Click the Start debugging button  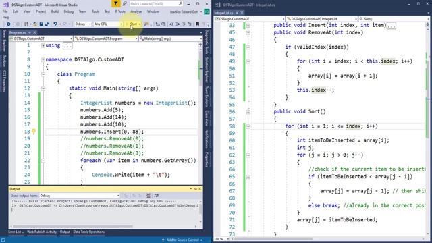[x=132, y=24]
